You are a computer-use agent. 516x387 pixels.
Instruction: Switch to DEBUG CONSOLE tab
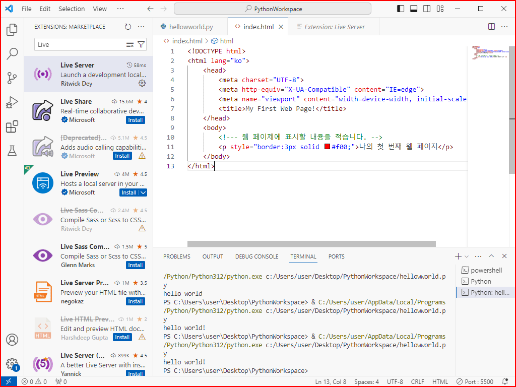point(256,256)
